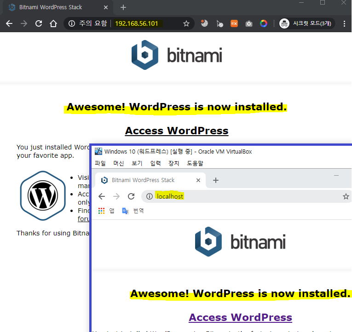Click the orange extension icon
Viewport: 352px width, 332px height.
click(x=234, y=23)
